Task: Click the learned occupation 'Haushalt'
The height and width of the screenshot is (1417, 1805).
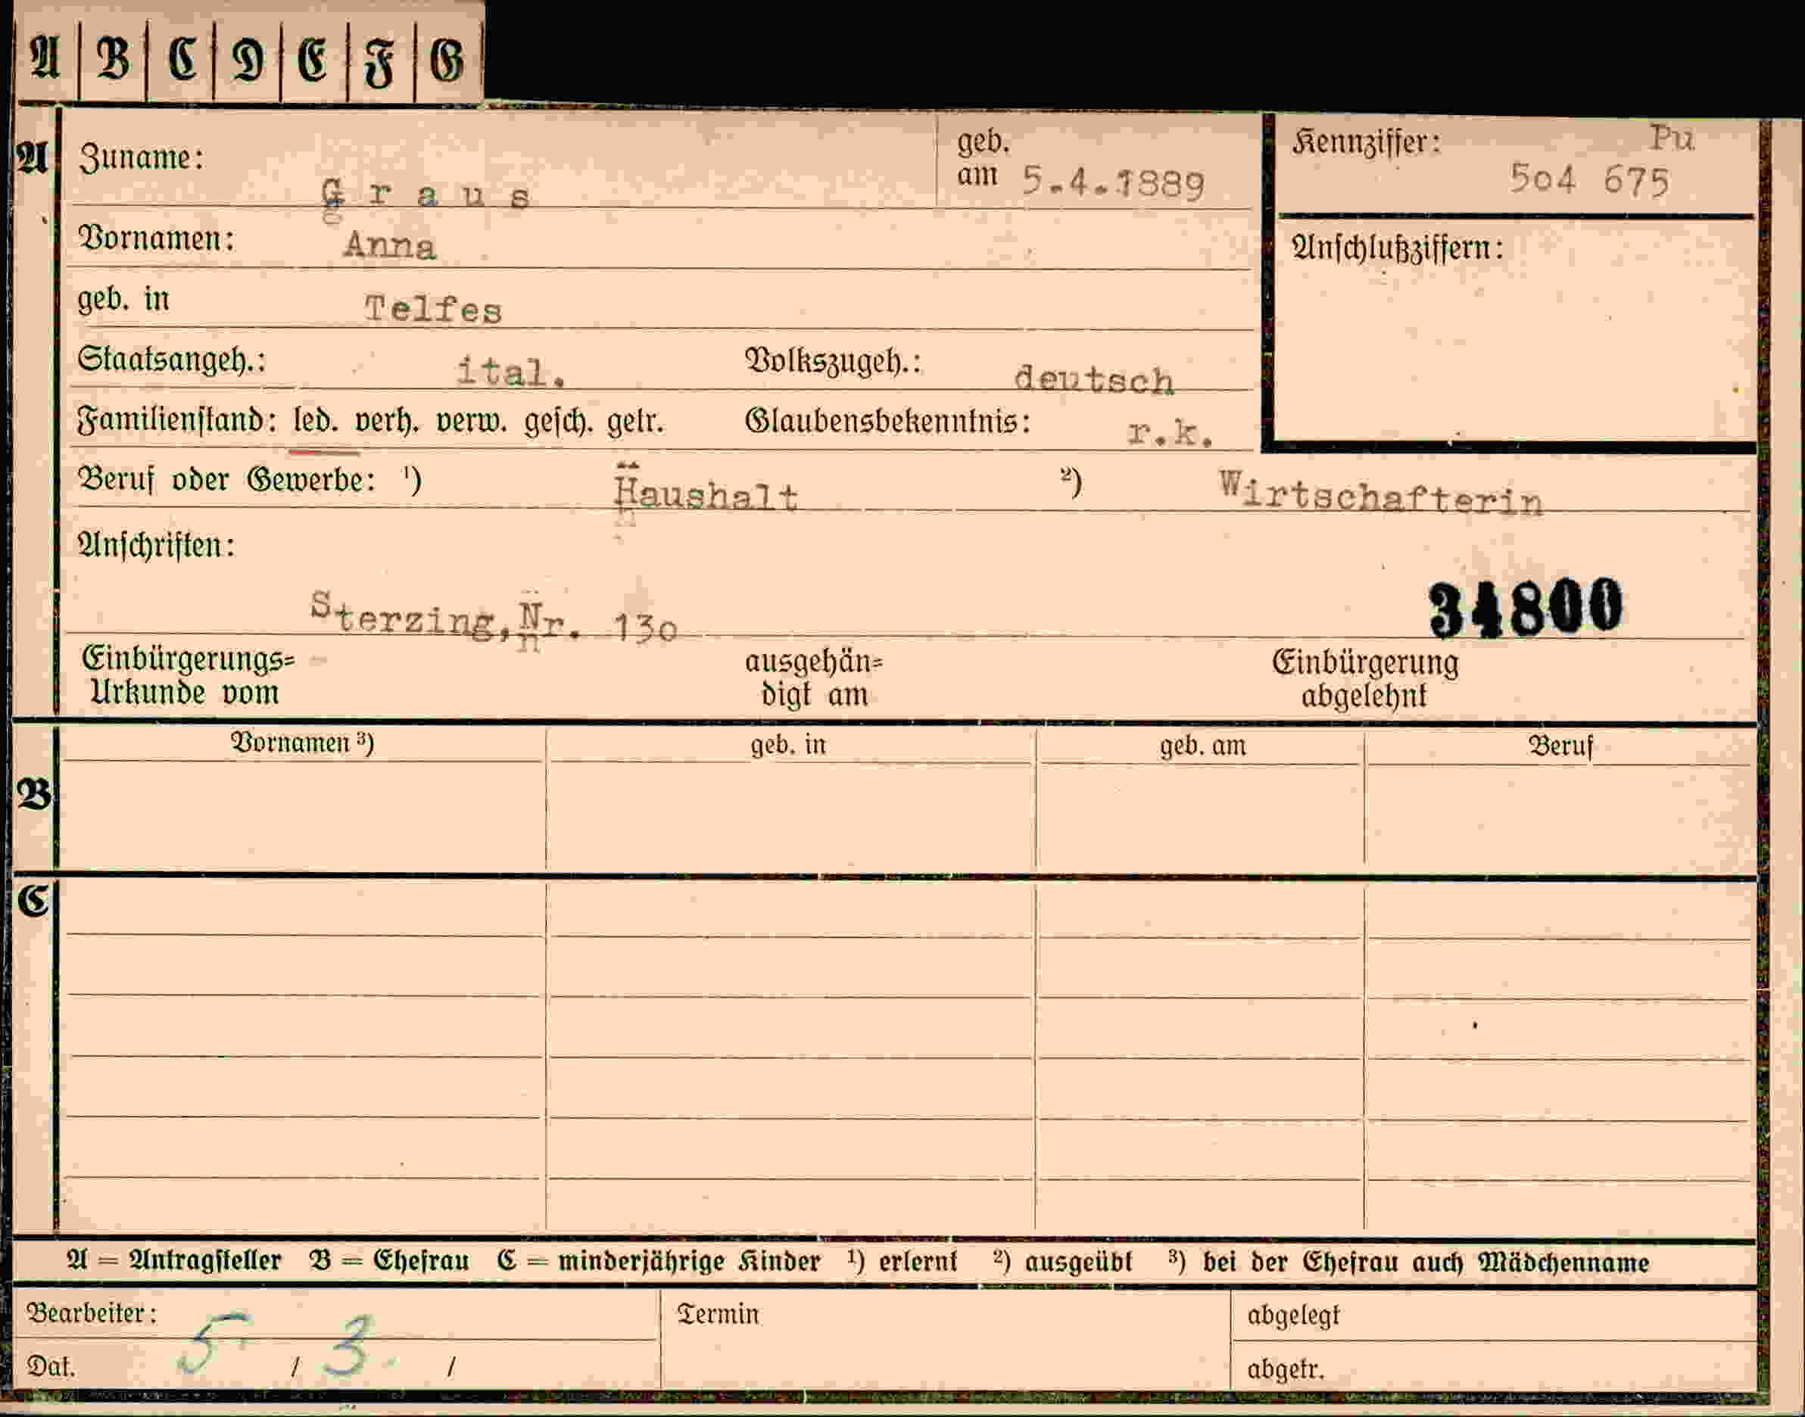Action: [706, 495]
